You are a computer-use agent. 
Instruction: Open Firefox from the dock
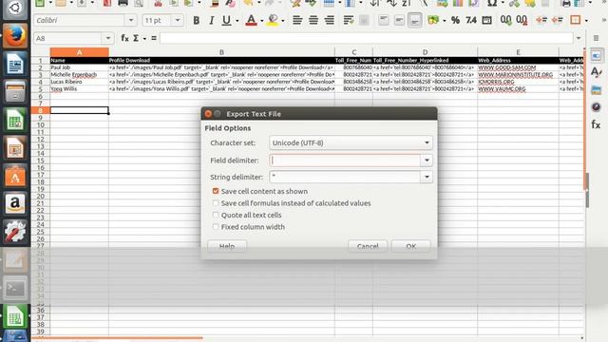(x=15, y=36)
